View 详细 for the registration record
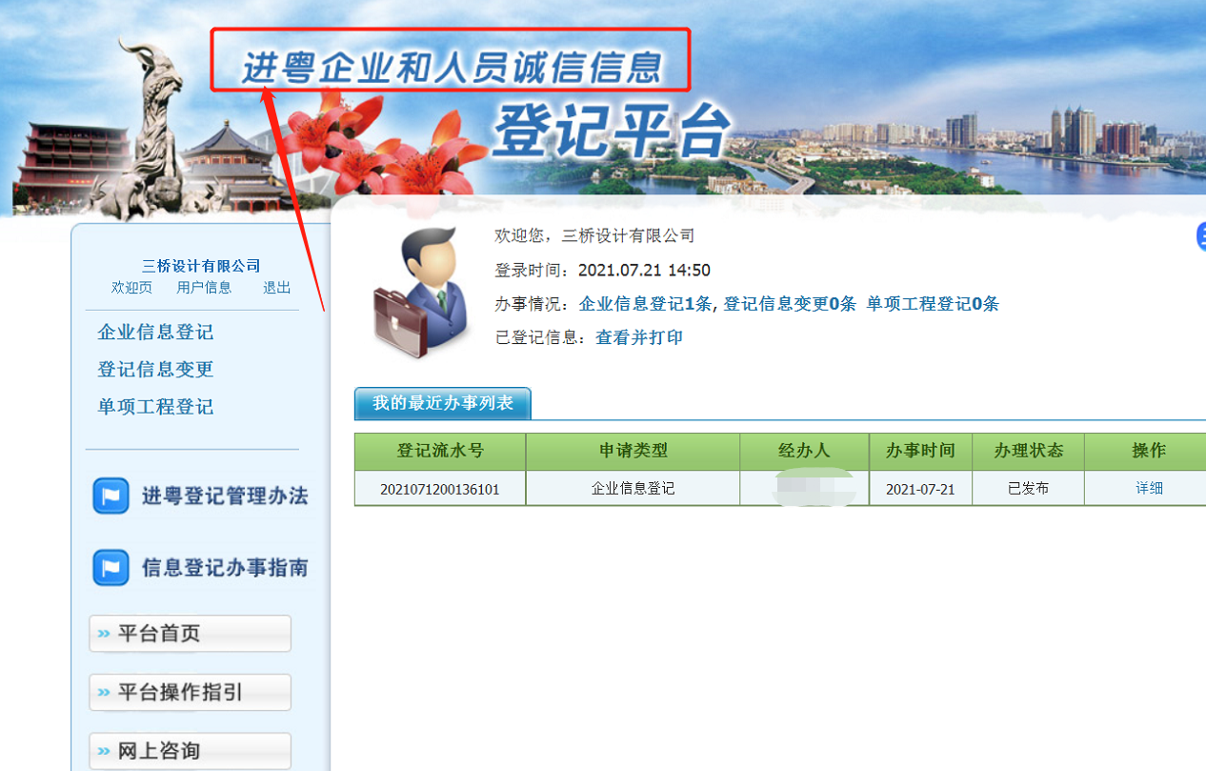1206x771 pixels. (x=1149, y=488)
